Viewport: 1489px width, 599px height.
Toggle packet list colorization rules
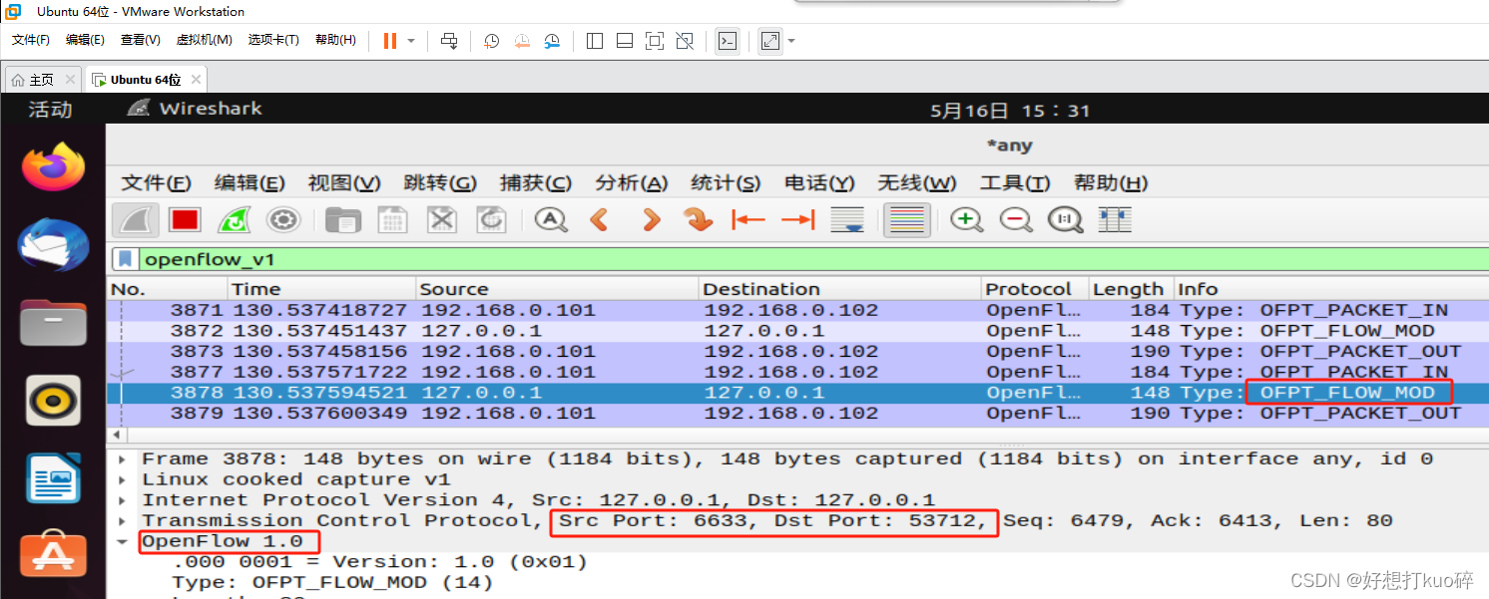(x=907, y=219)
